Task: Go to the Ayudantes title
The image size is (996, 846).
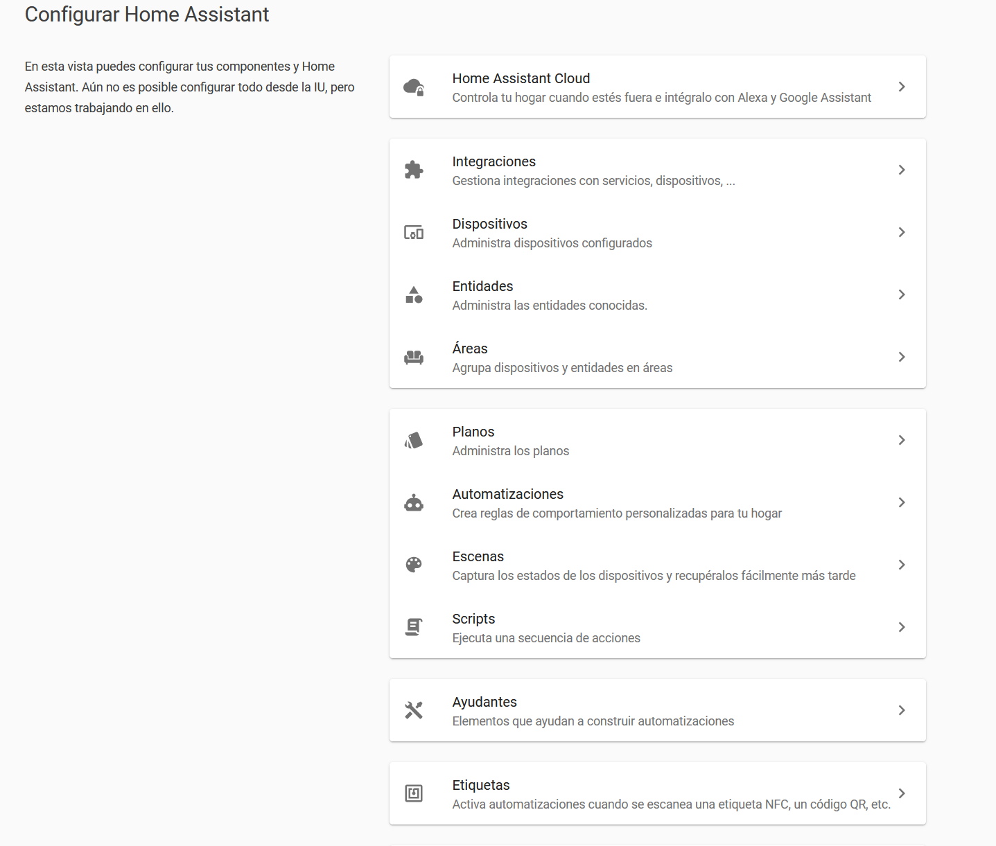Action: pyautogui.click(x=484, y=703)
